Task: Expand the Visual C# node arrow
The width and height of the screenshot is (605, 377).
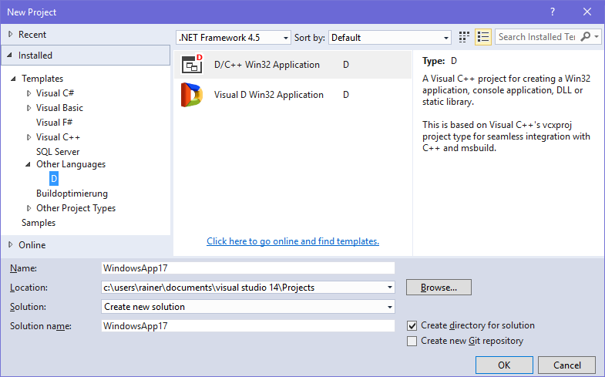Action: [x=29, y=93]
